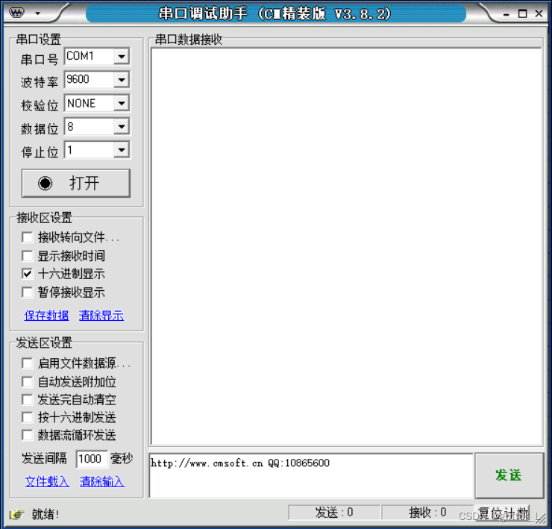The width and height of the screenshot is (552, 529).
Task: Click the 打开 button label to open the port
Action: [x=84, y=183]
